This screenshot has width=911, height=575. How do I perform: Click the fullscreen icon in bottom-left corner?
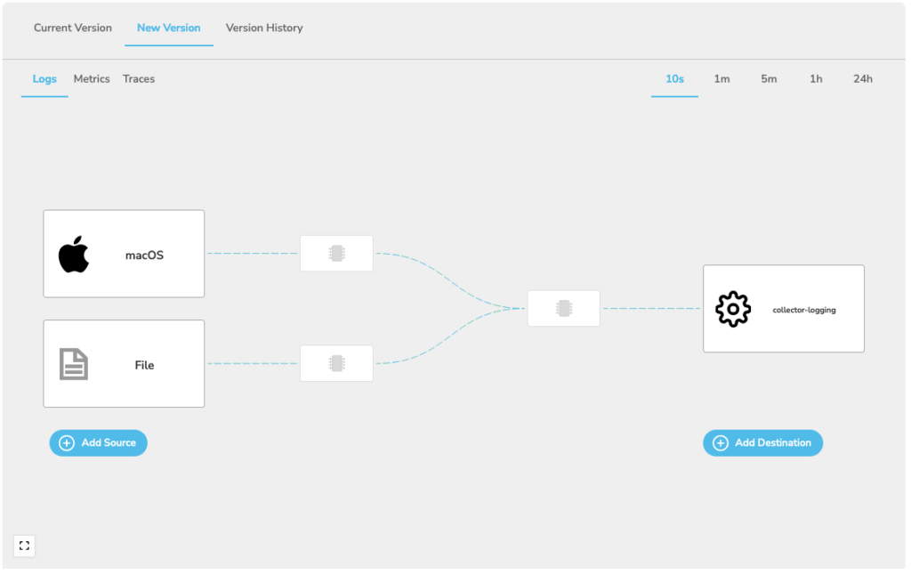(24, 546)
